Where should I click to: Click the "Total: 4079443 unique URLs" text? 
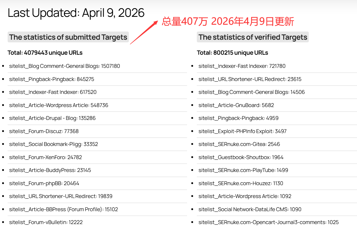(45, 53)
